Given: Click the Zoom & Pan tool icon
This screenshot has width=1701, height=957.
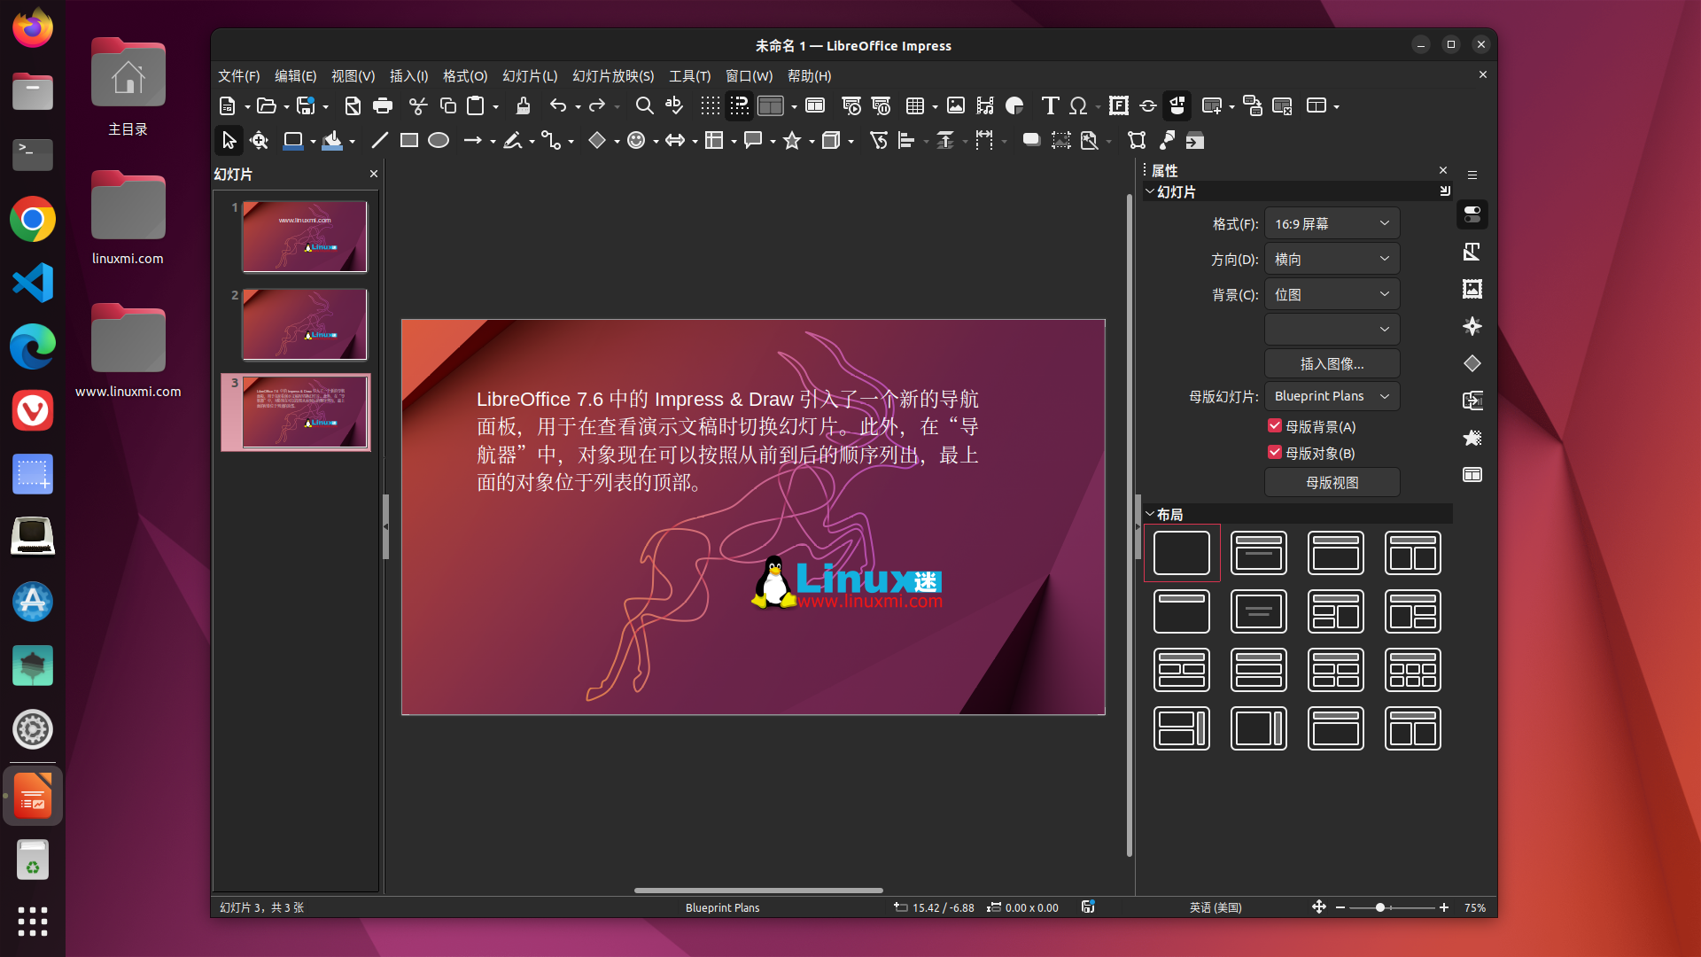Looking at the screenshot, I should [260, 140].
